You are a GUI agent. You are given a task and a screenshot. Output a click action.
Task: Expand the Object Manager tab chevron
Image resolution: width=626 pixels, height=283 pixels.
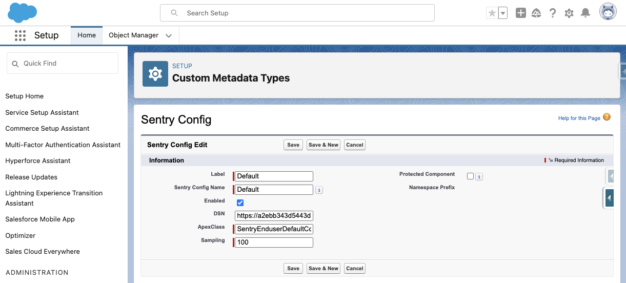[169, 35]
